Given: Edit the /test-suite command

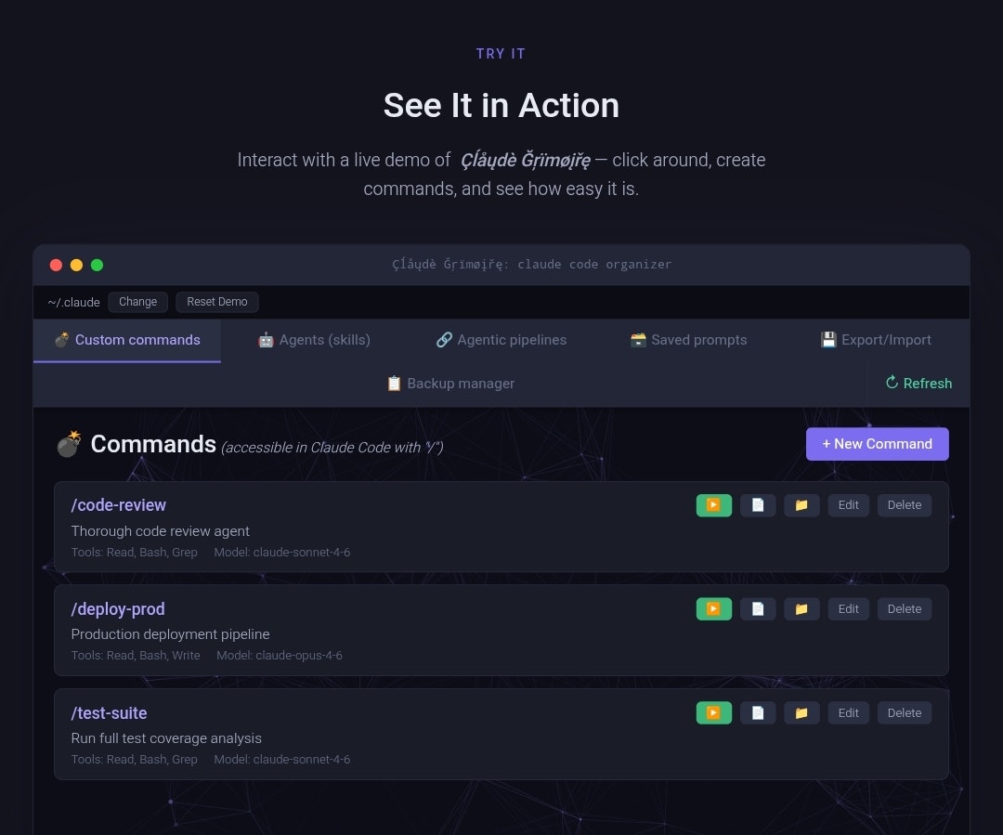Looking at the screenshot, I should click(x=848, y=712).
